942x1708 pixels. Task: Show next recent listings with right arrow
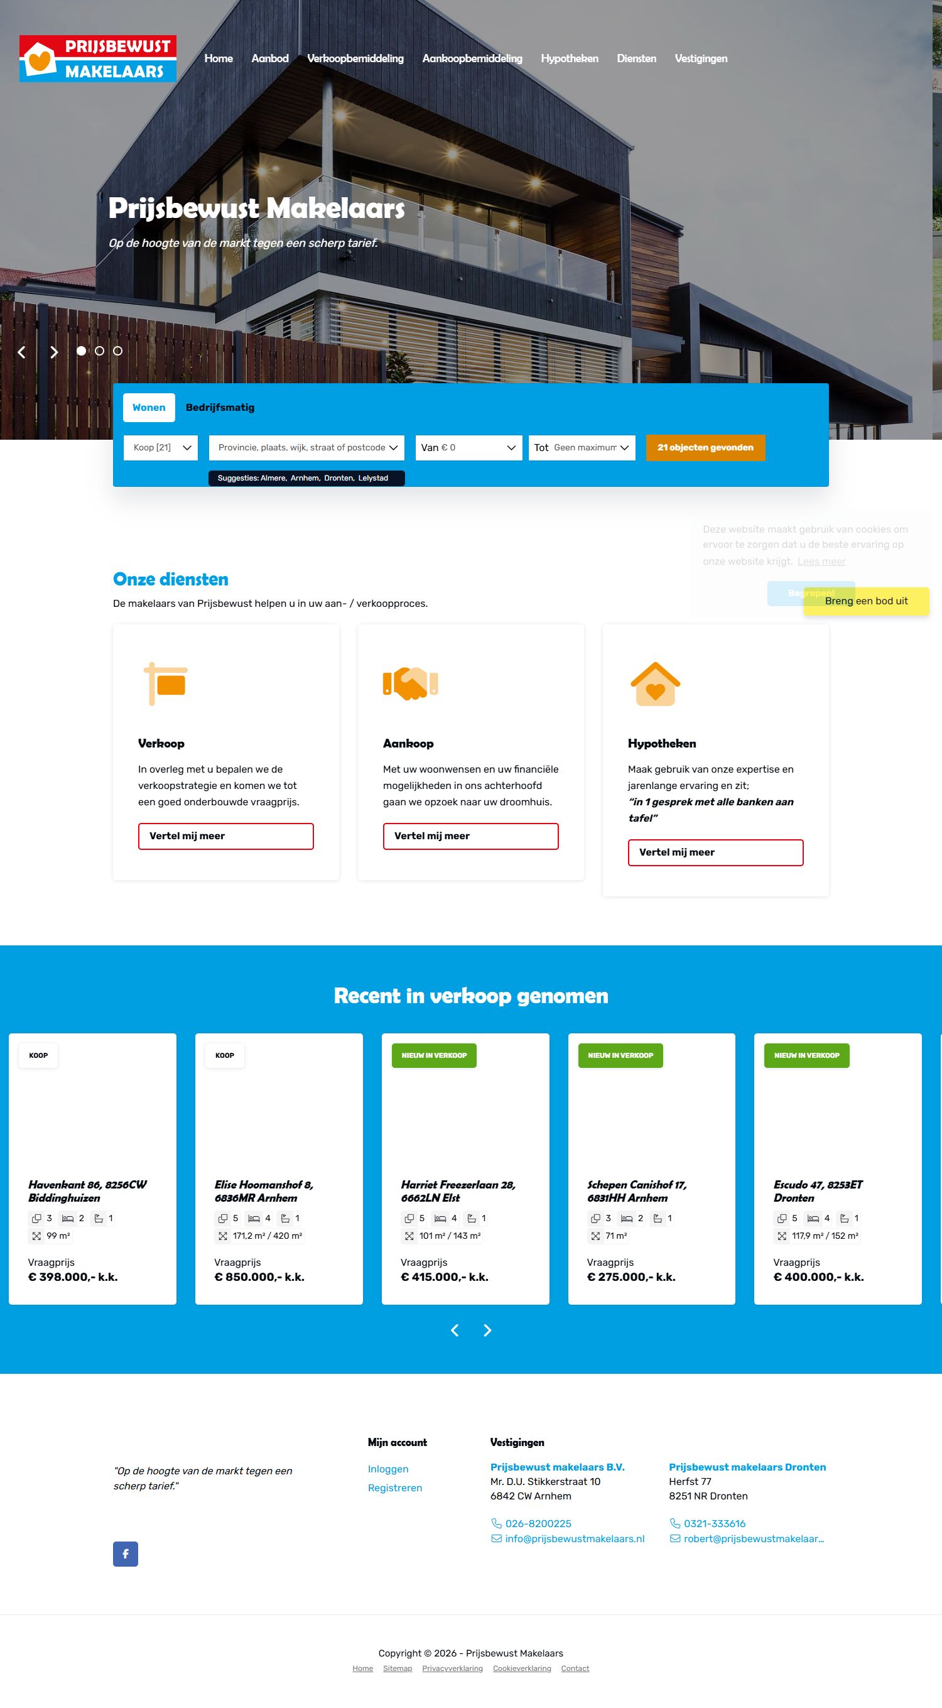pyautogui.click(x=487, y=1330)
